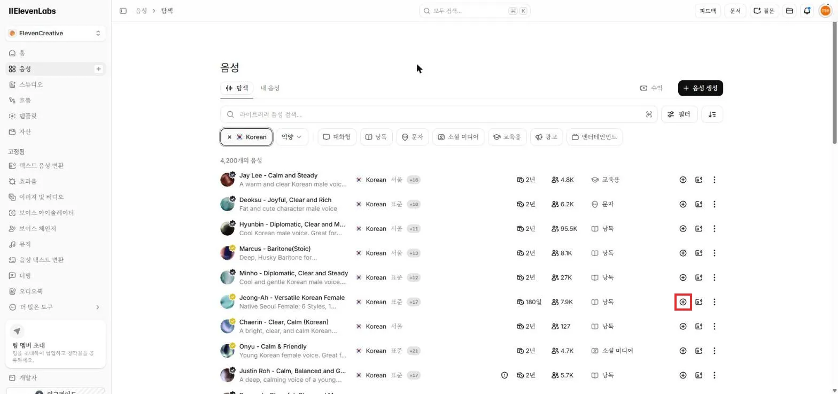Viewport: 838px width, 394px height.
Task: Use Marcus voice in text-to-speech icon
Action: pos(699,253)
